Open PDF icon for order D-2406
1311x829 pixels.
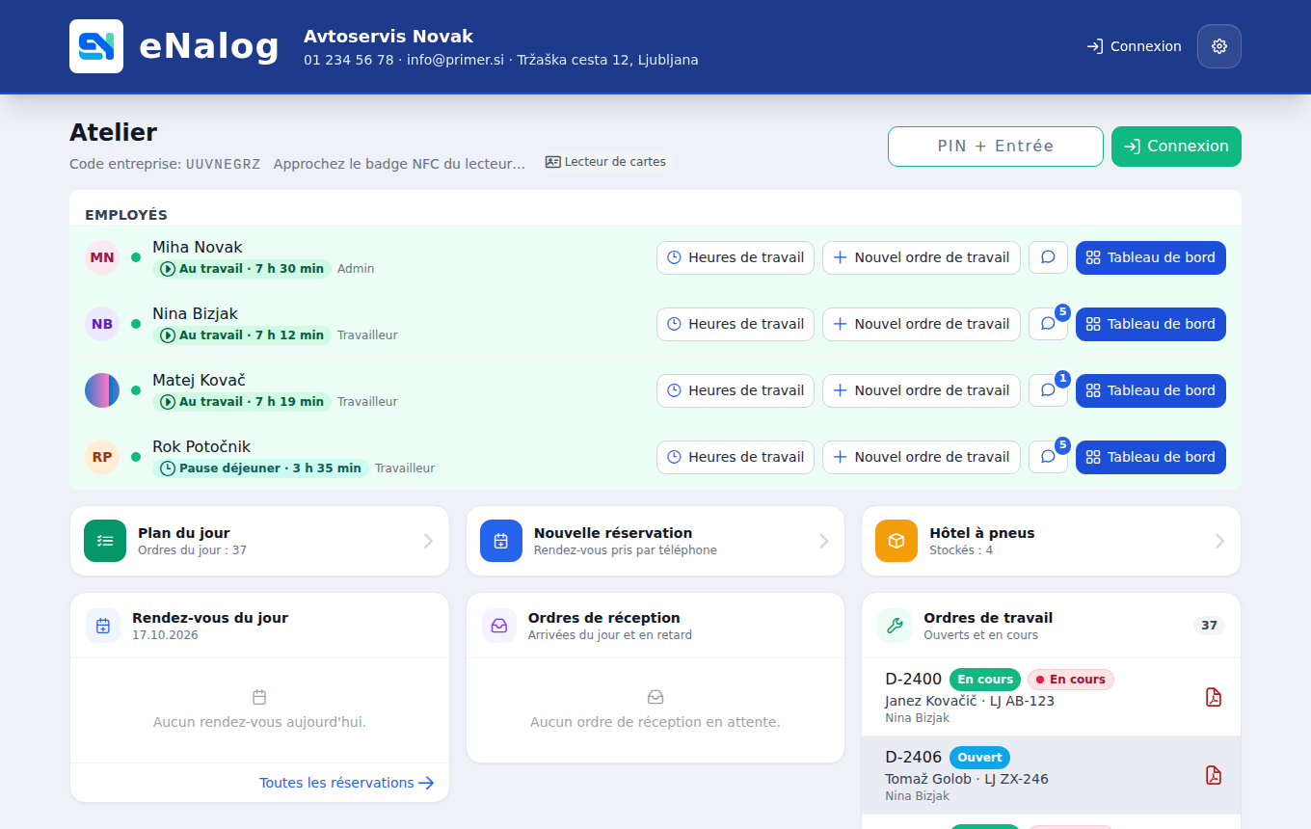click(1214, 775)
